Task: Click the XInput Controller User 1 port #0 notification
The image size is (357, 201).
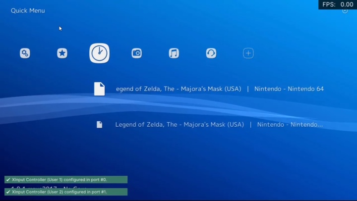Action: 66,180
